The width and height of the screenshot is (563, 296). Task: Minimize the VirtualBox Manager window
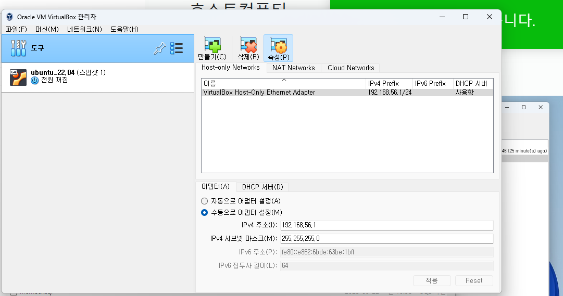(442, 17)
